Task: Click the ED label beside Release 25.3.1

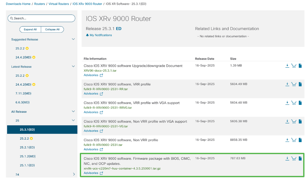Action: tap(119, 29)
